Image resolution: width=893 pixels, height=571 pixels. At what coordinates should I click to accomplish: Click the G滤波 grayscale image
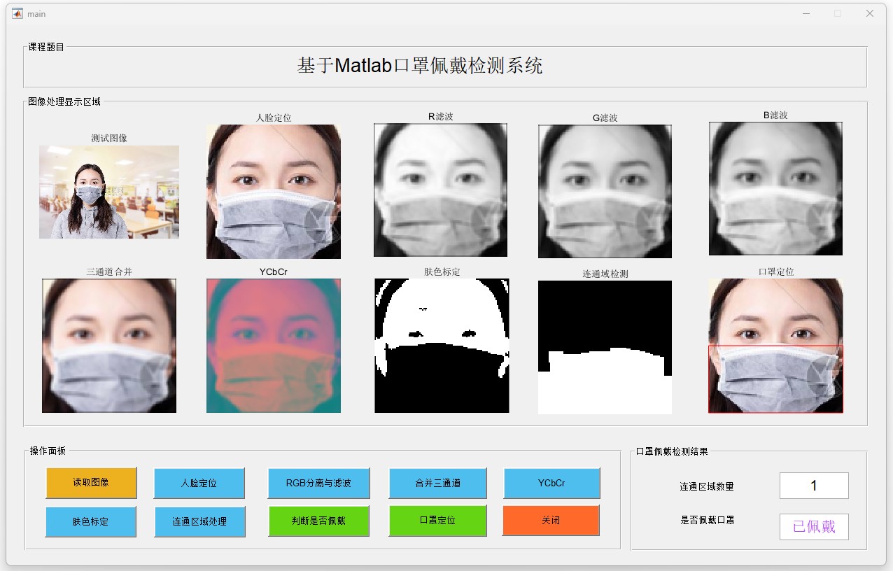point(605,191)
